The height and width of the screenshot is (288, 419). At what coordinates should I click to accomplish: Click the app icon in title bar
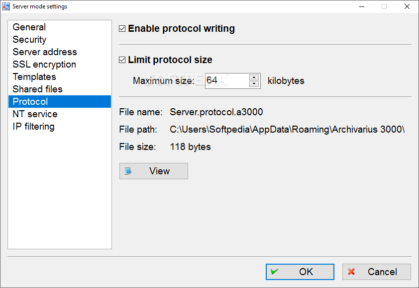tap(5, 6)
